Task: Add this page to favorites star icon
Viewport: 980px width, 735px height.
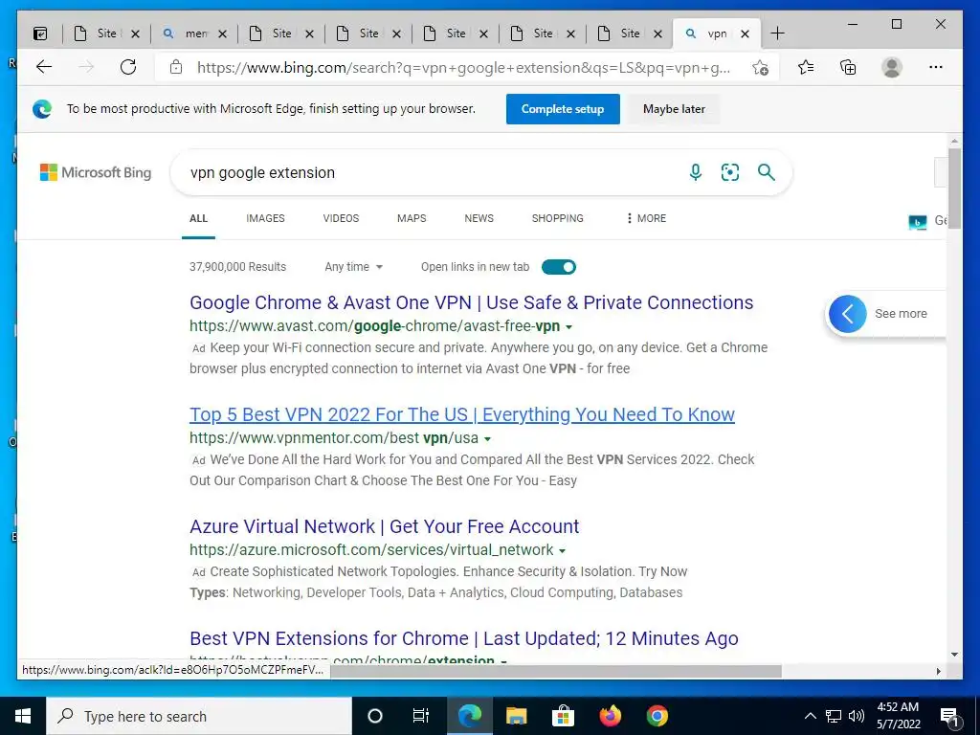Action: [x=760, y=67]
